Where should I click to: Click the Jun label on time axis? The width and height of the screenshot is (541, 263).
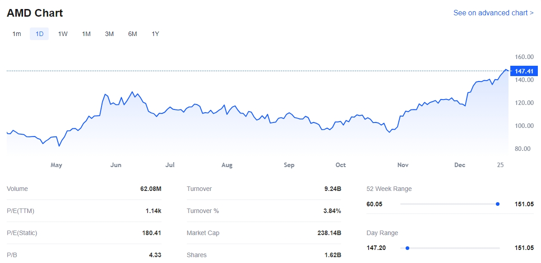pyautogui.click(x=116, y=165)
